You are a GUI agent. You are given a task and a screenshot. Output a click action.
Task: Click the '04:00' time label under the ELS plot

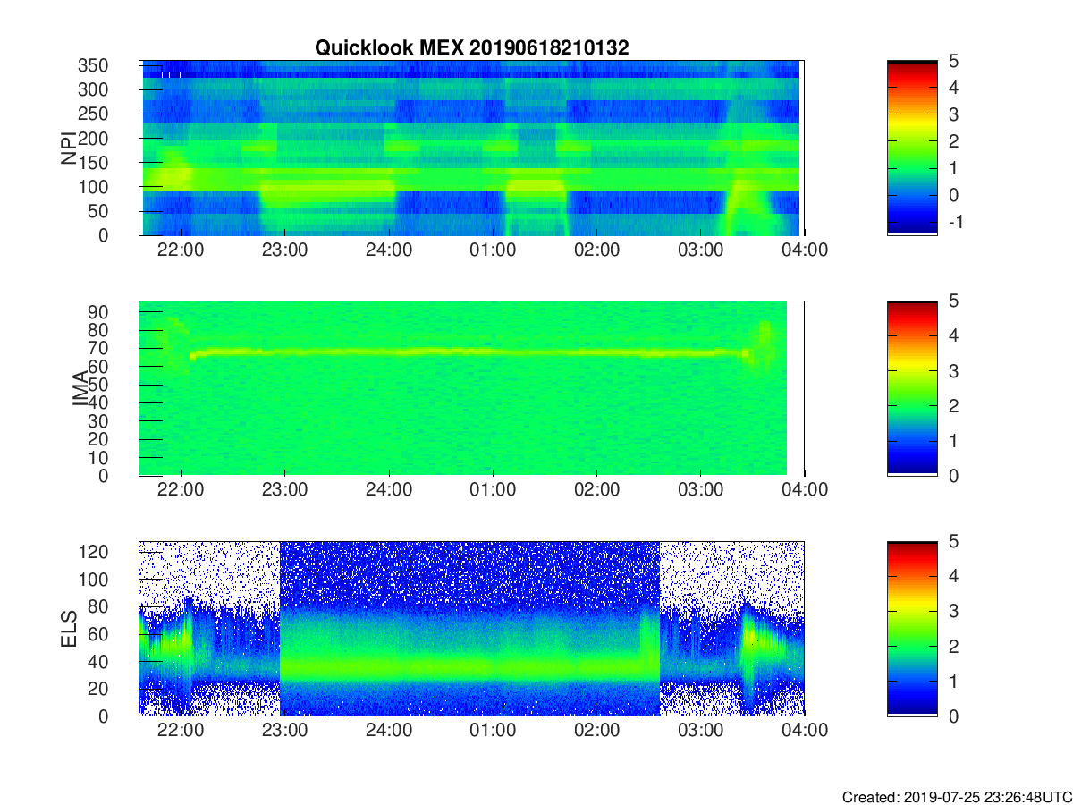[804, 731]
